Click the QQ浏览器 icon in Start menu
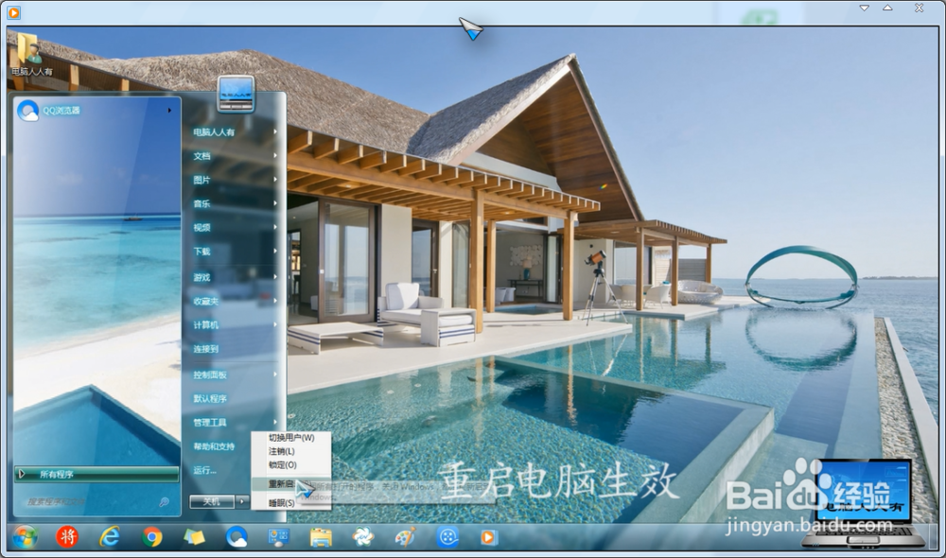 pos(27,111)
